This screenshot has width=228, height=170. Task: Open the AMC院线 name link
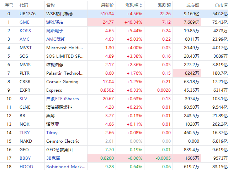click(x=56, y=39)
